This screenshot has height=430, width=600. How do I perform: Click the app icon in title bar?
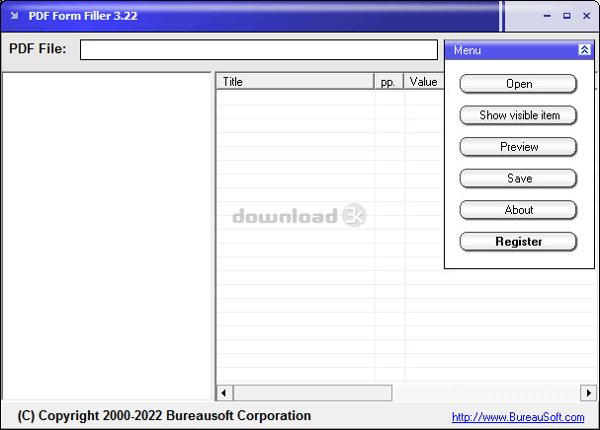(x=14, y=16)
